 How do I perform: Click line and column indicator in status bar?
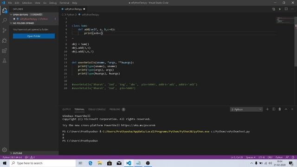(x=237, y=157)
